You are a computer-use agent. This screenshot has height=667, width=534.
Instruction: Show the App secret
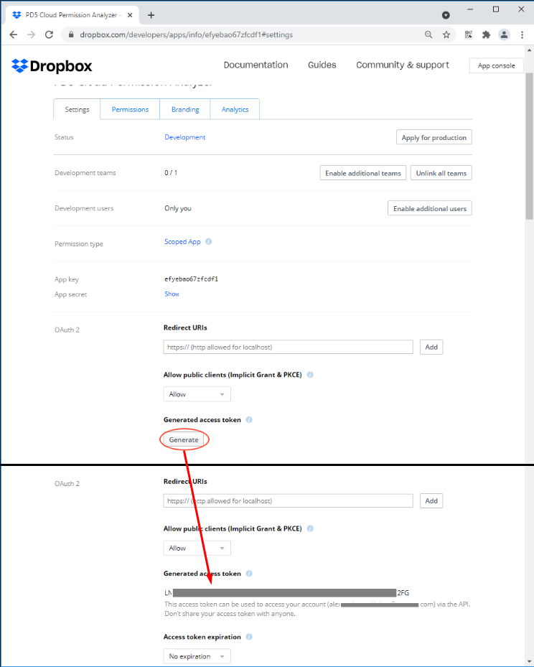pos(172,294)
